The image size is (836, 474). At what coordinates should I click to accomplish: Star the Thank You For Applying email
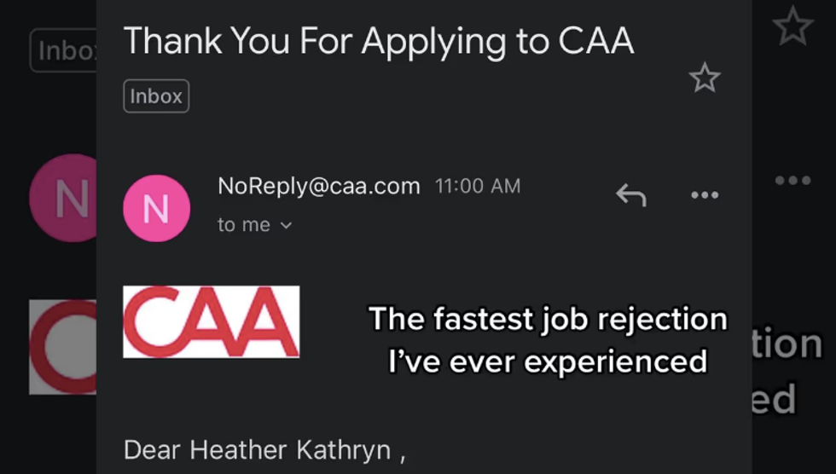point(705,78)
